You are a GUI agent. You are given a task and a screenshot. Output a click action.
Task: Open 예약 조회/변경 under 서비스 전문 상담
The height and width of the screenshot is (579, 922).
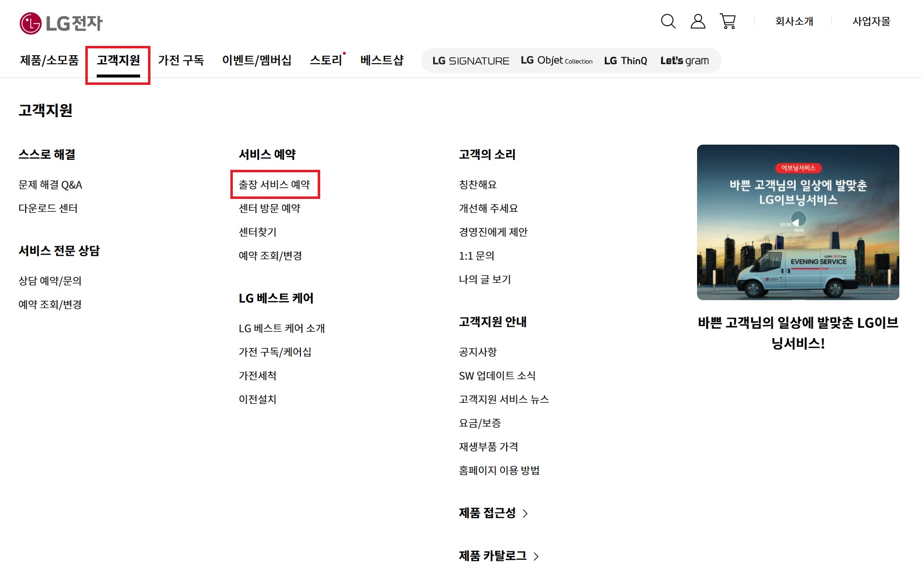click(x=50, y=305)
